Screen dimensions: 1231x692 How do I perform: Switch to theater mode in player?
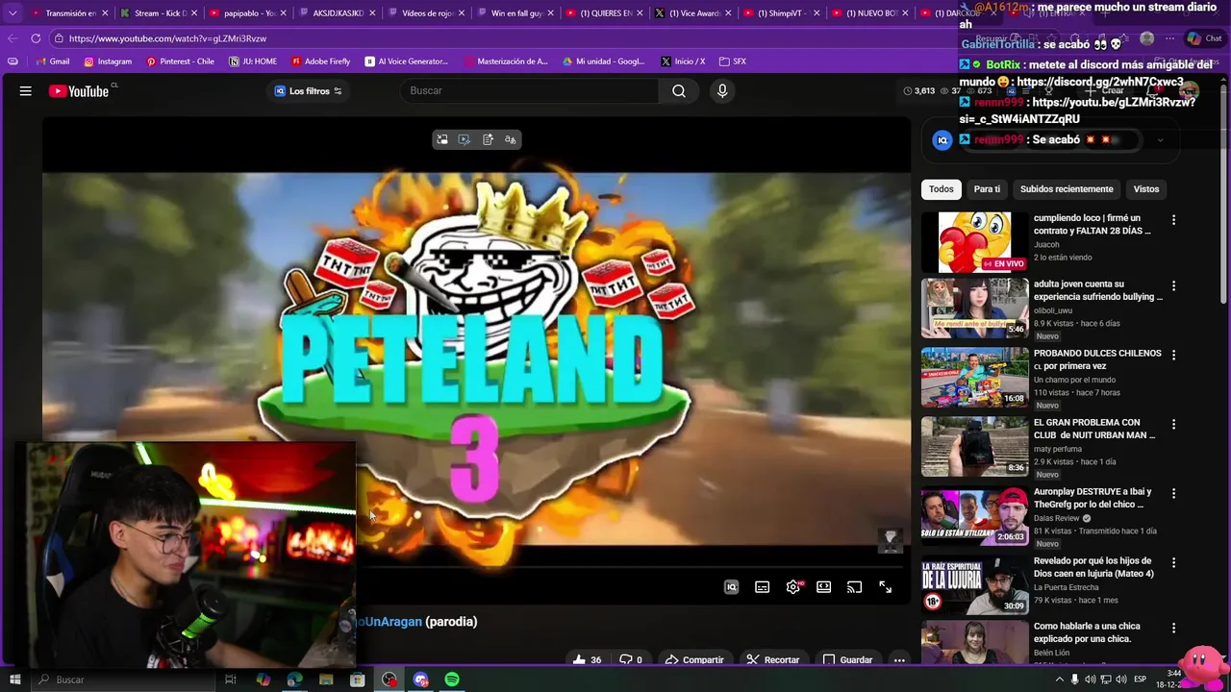tap(823, 587)
